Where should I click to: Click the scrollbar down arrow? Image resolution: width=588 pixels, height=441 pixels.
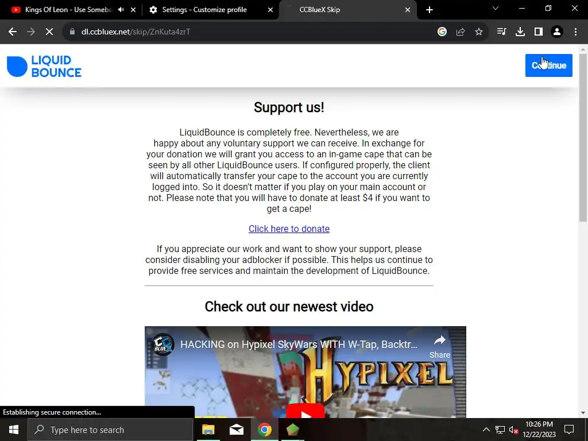583,413
